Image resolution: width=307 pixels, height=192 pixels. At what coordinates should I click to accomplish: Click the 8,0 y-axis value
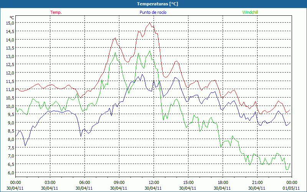click(x=11, y=139)
